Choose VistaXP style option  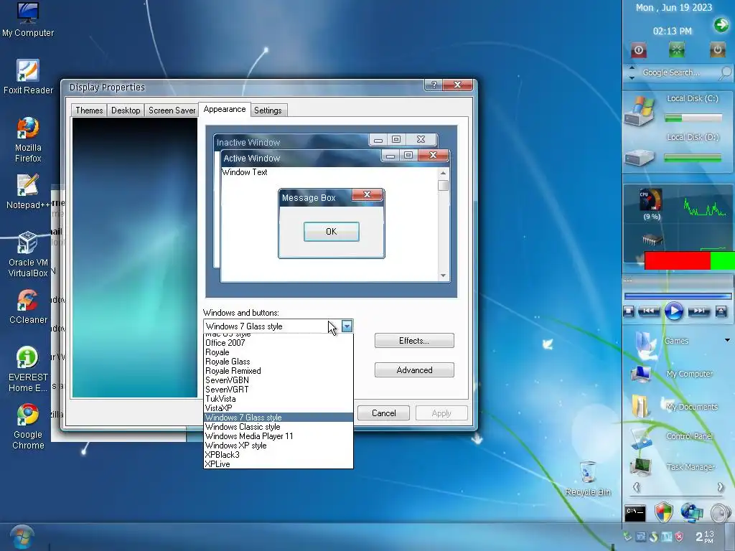pyautogui.click(x=278, y=408)
